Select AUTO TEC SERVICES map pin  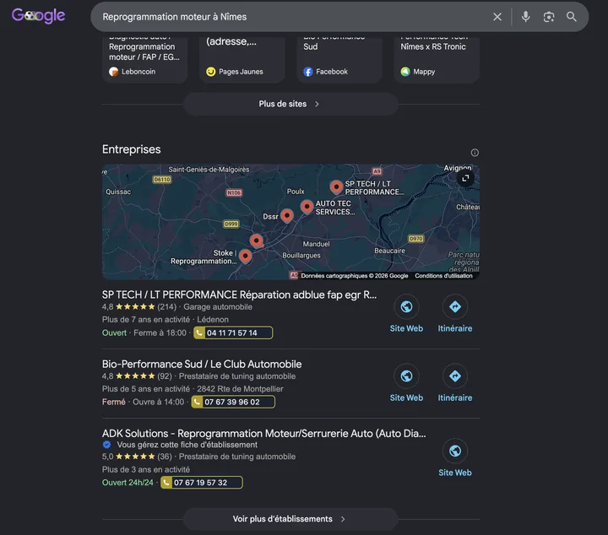pyautogui.click(x=307, y=207)
